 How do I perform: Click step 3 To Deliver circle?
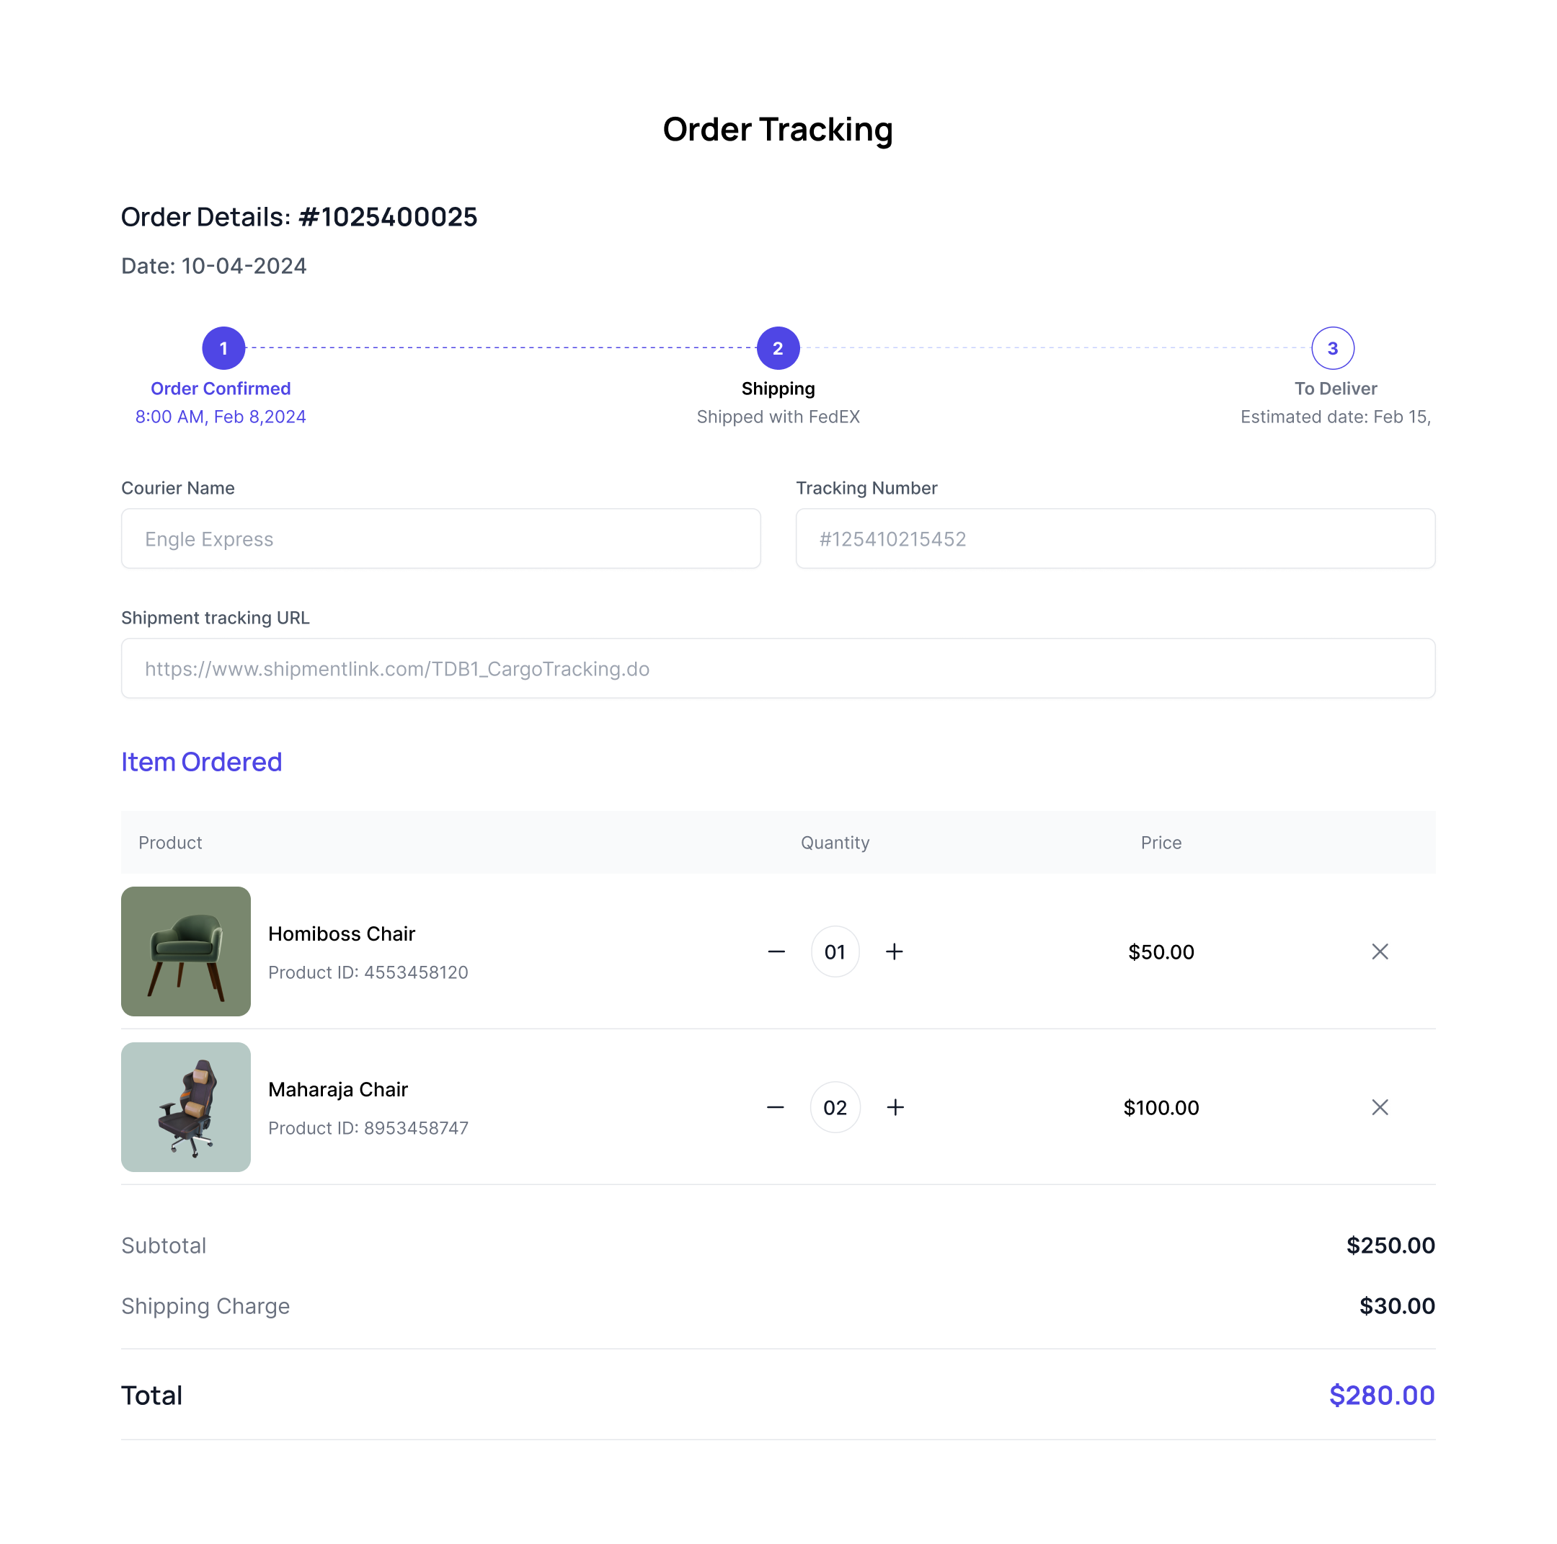1332,348
